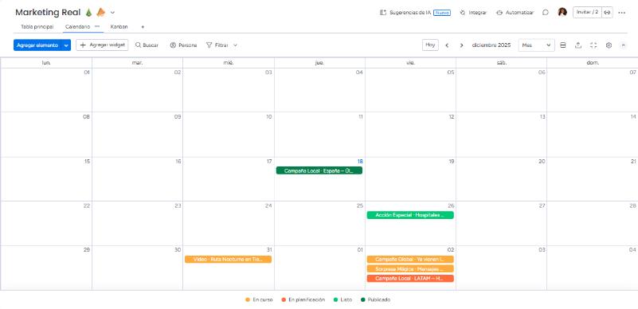Screen dimensions: 638x309
Task: Select day 10 in calendar
Action: (268, 117)
